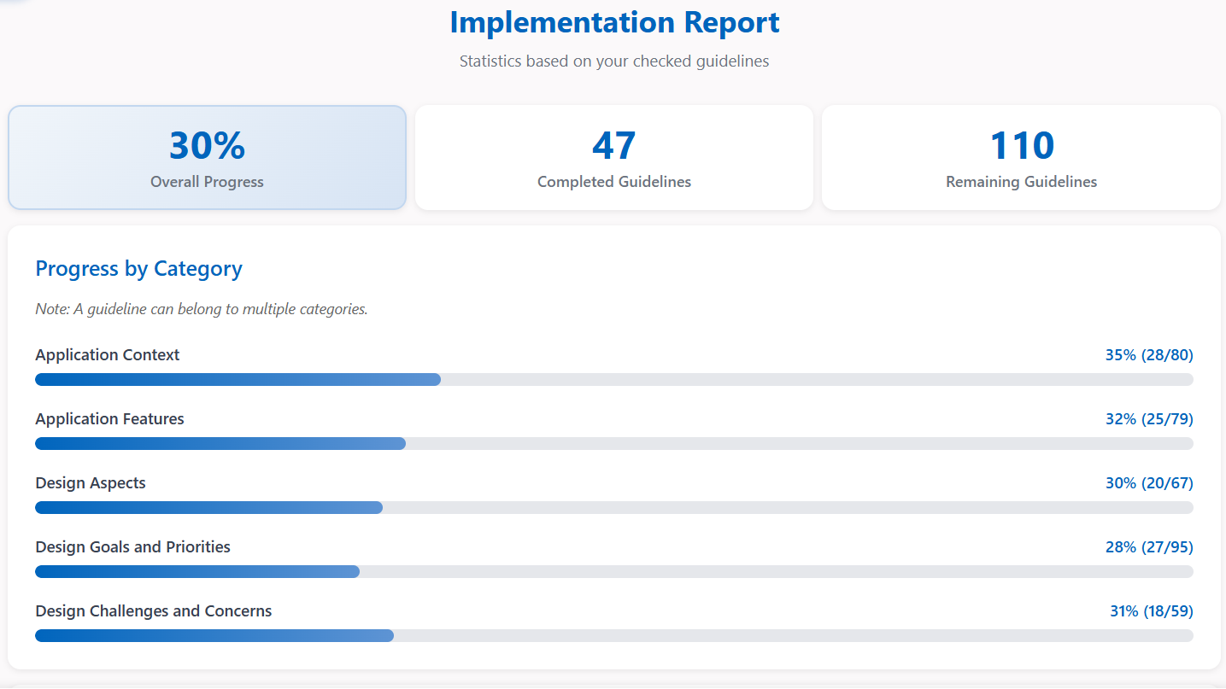Click the 32% (25/79) percentage text

1148,419
